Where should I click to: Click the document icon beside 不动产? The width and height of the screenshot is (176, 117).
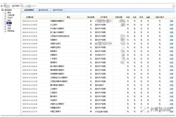5,18
